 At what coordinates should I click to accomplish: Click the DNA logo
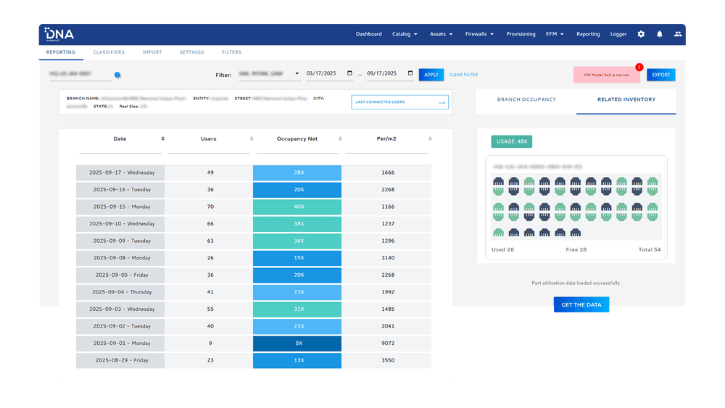[x=59, y=33]
